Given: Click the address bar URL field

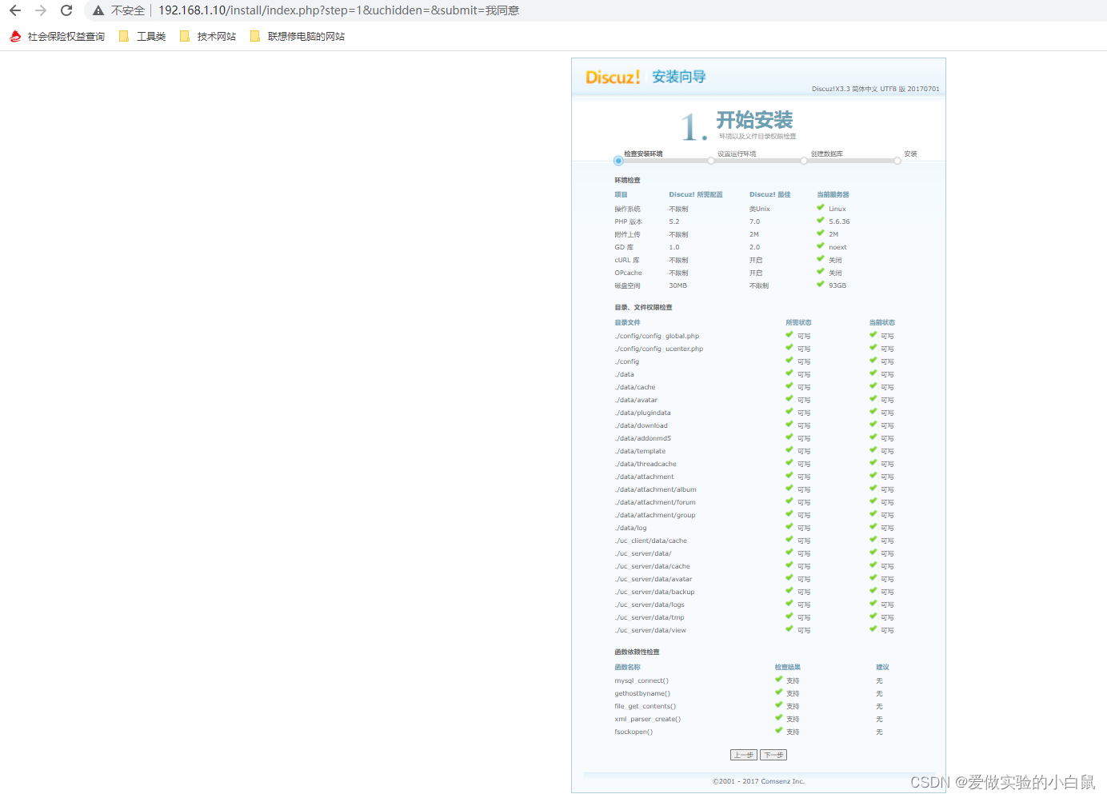Looking at the screenshot, I should (x=339, y=10).
